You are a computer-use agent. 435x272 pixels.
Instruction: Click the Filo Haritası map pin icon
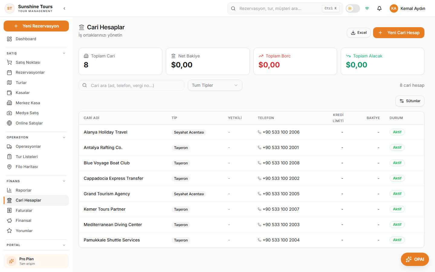pyautogui.click(x=9, y=167)
